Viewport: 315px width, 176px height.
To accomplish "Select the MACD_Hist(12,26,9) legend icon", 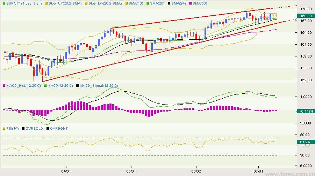I will pyautogui.click(x=4, y=85).
